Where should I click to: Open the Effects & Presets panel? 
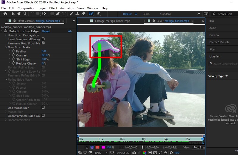point(219,42)
